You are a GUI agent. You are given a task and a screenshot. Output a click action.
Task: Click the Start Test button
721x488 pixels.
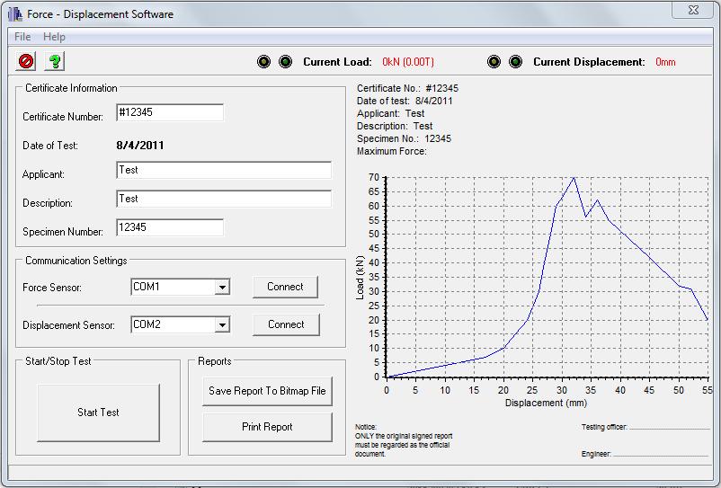click(x=98, y=413)
